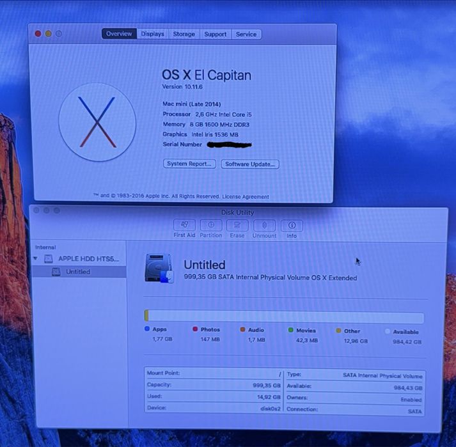Click the yellow Other legend dot
Viewport: 456px width, 447px height.
point(338,331)
